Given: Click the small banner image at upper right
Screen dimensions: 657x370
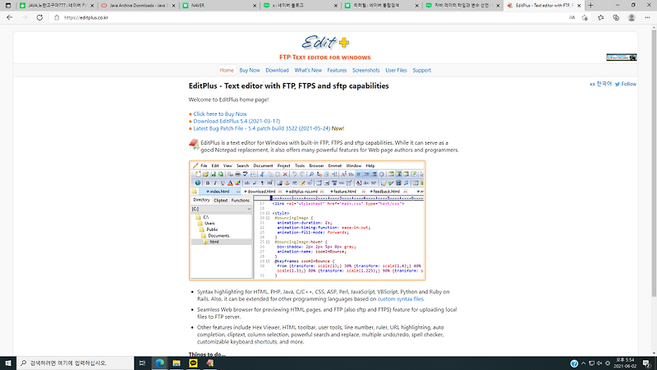Looking at the screenshot, I should [622, 57].
